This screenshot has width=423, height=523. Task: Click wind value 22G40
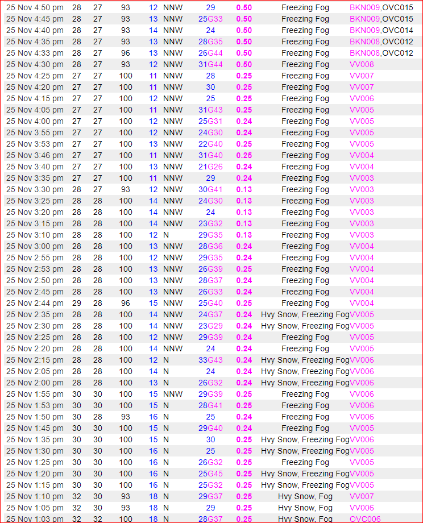tap(210, 144)
